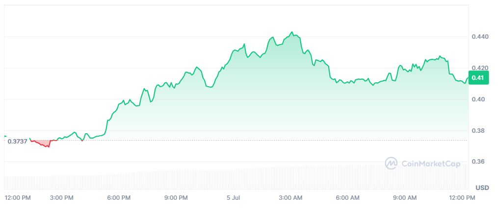Select the 6:00 AM time axis label

[x=348, y=198]
